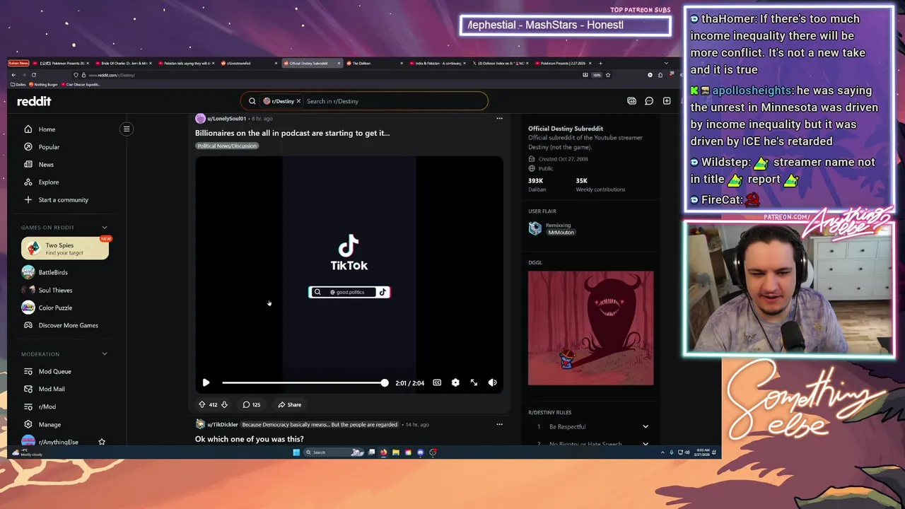Open the Color Puzzle game
Viewport: 905px width, 509px height.
click(55, 308)
